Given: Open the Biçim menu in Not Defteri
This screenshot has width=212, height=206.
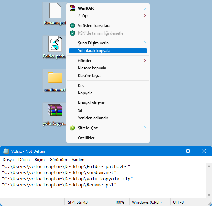Looking at the screenshot, I should pos(39,160).
